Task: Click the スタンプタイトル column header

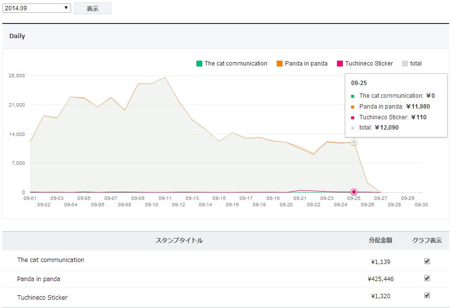Action: (x=179, y=241)
